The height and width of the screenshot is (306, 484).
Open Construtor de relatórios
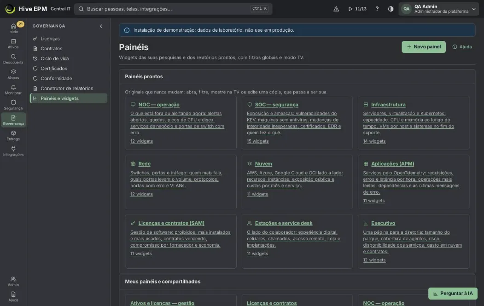click(69, 88)
